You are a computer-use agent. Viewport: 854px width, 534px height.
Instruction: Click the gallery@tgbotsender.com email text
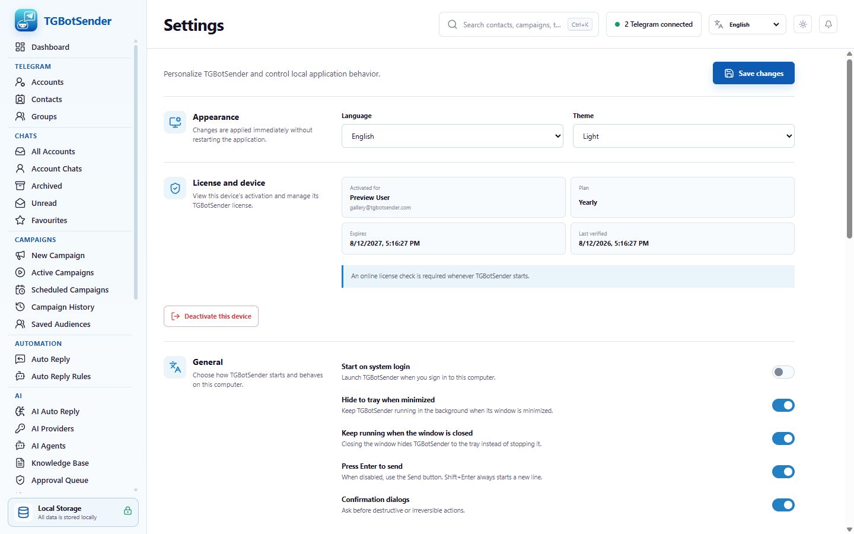(380, 208)
